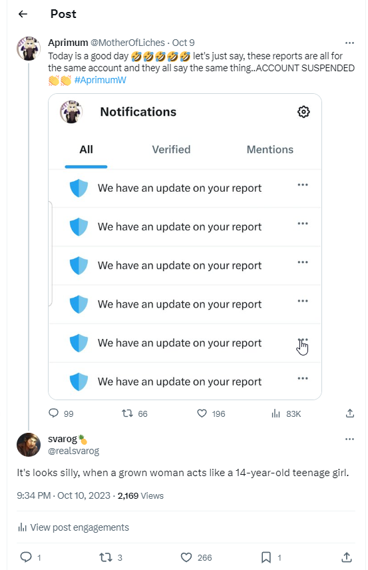Share svarog's reply with share icon
Screen dimensions: 368x570
[x=347, y=557]
